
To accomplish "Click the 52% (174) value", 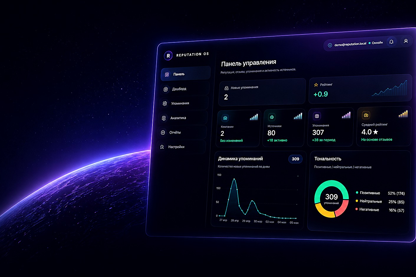I will 396,193.
